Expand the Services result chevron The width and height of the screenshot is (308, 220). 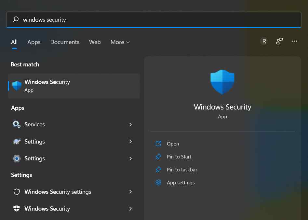[x=130, y=124]
